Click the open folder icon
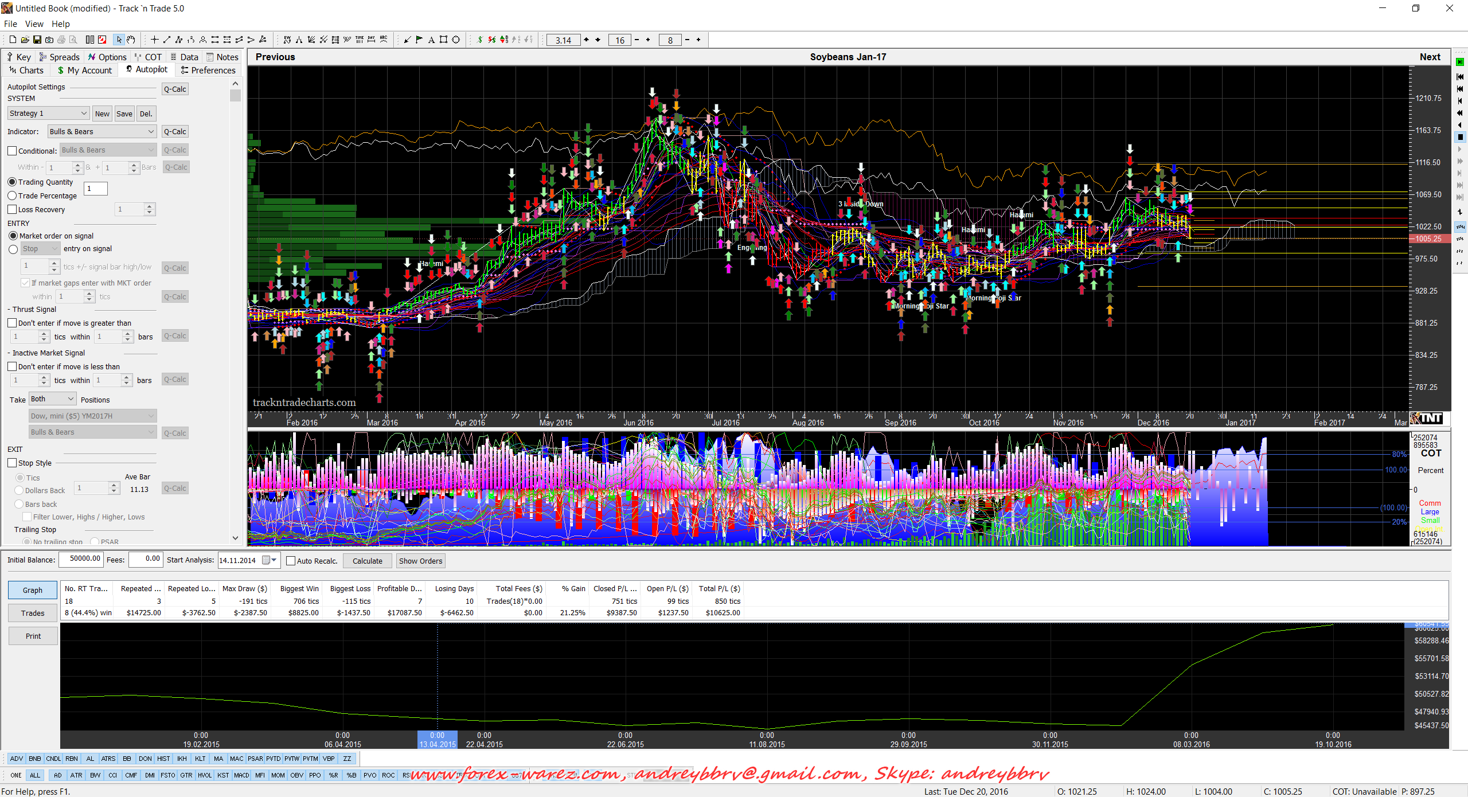 tap(25, 40)
